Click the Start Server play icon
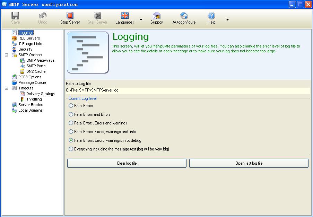The image size is (313, 217). click(97, 16)
